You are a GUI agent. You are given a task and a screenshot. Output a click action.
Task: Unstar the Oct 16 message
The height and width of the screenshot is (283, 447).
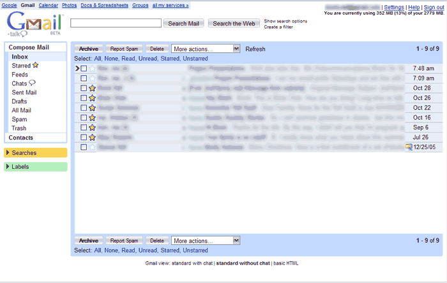click(92, 117)
